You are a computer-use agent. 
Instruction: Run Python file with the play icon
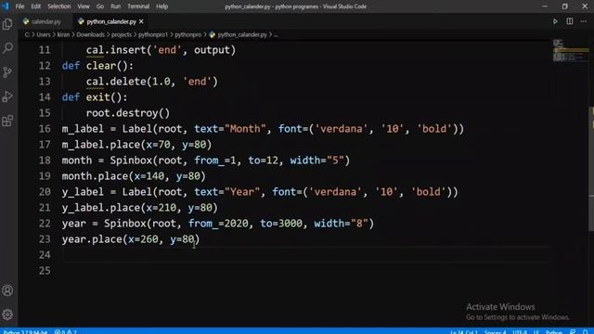pyautogui.click(x=555, y=21)
